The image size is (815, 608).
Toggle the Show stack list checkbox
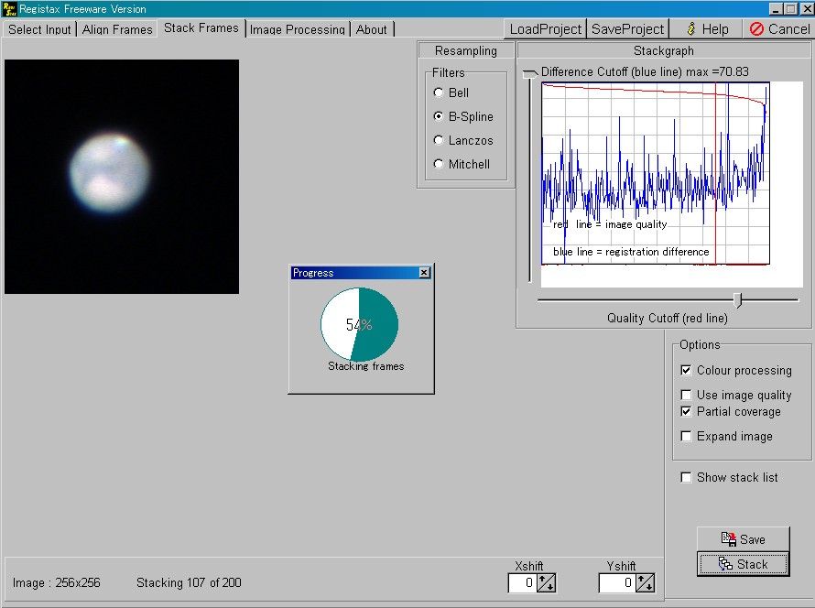(x=686, y=477)
